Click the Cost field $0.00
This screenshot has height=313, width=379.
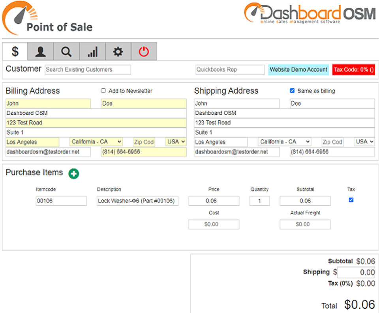click(x=214, y=224)
